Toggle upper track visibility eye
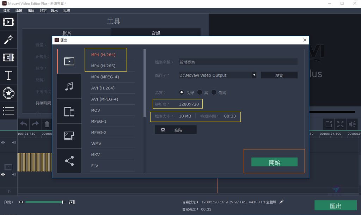This screenshot has height=215, width=361. [x=3, y=142]
